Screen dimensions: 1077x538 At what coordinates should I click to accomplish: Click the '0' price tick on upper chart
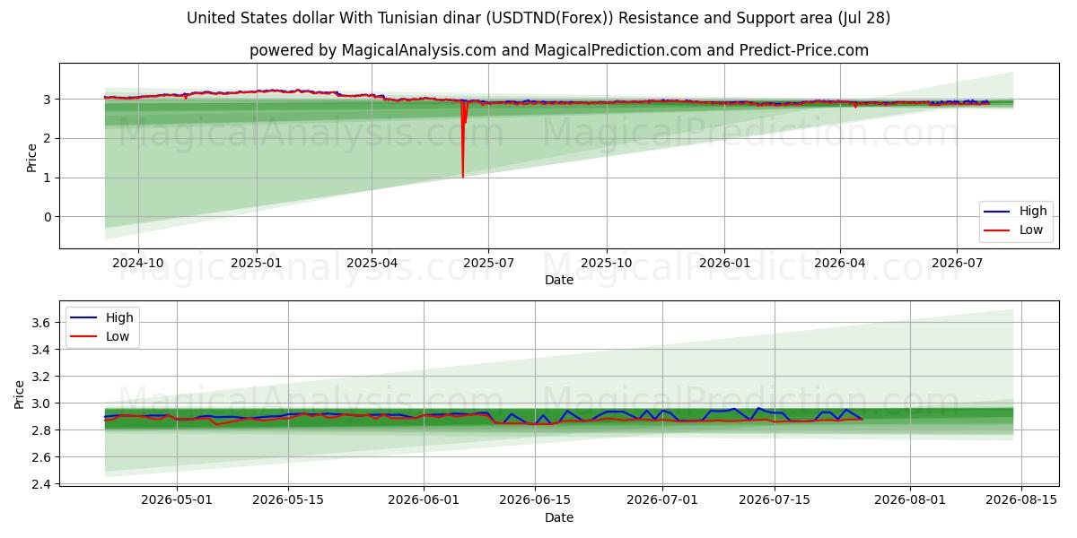pyautogui.click(x=49, y=217)
